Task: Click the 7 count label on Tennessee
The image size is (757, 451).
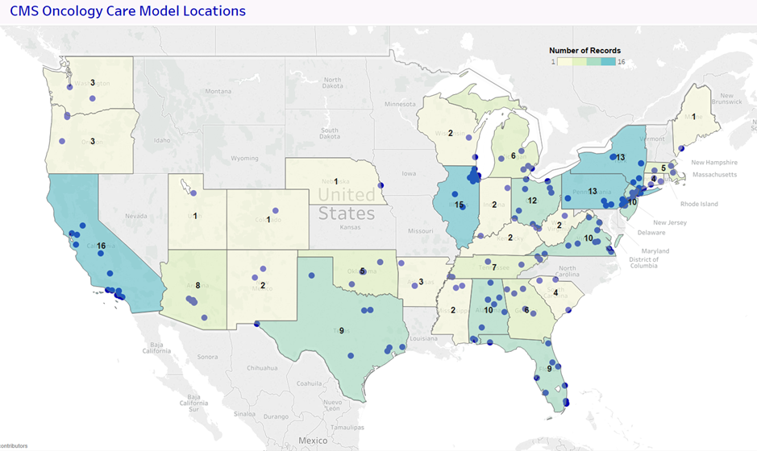Action: point(494,267)
